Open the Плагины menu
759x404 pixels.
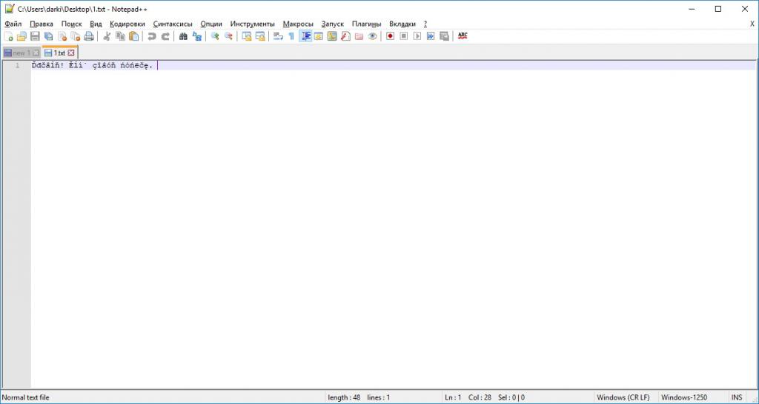(366, 24)
